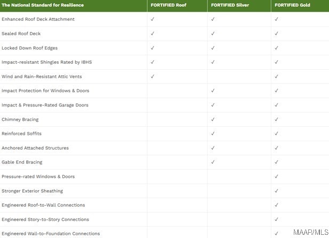The height and width of the screenshot is (238, 329).
Task: Click Silver checkmark for Gable End Bracing
Action: 213,162
